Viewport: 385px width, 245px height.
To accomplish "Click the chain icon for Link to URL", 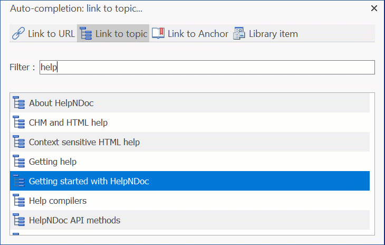I will [18, 33].
